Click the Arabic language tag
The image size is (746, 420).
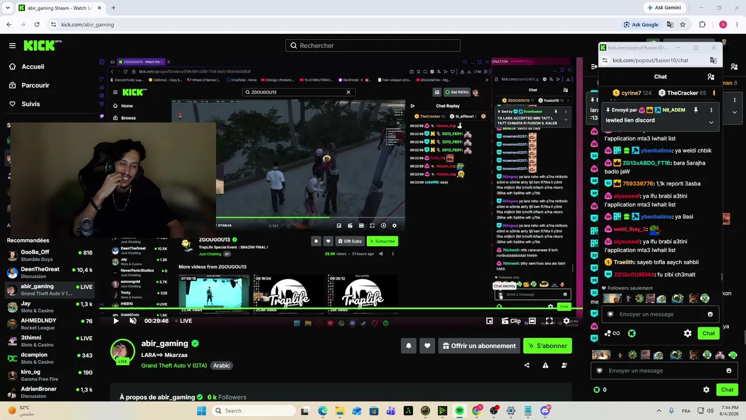[x=221, y=366]
